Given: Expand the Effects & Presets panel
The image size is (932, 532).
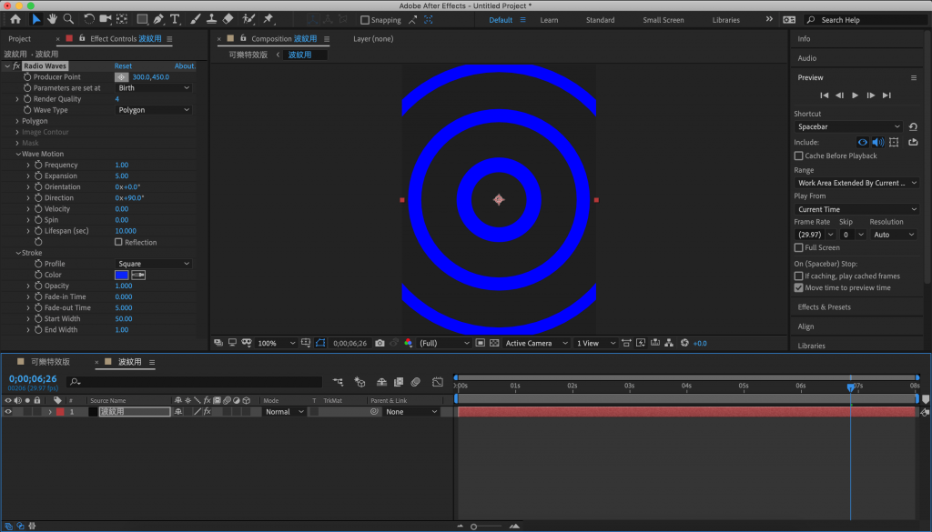Looking at the screenshot, I should [x=824, y=307].
